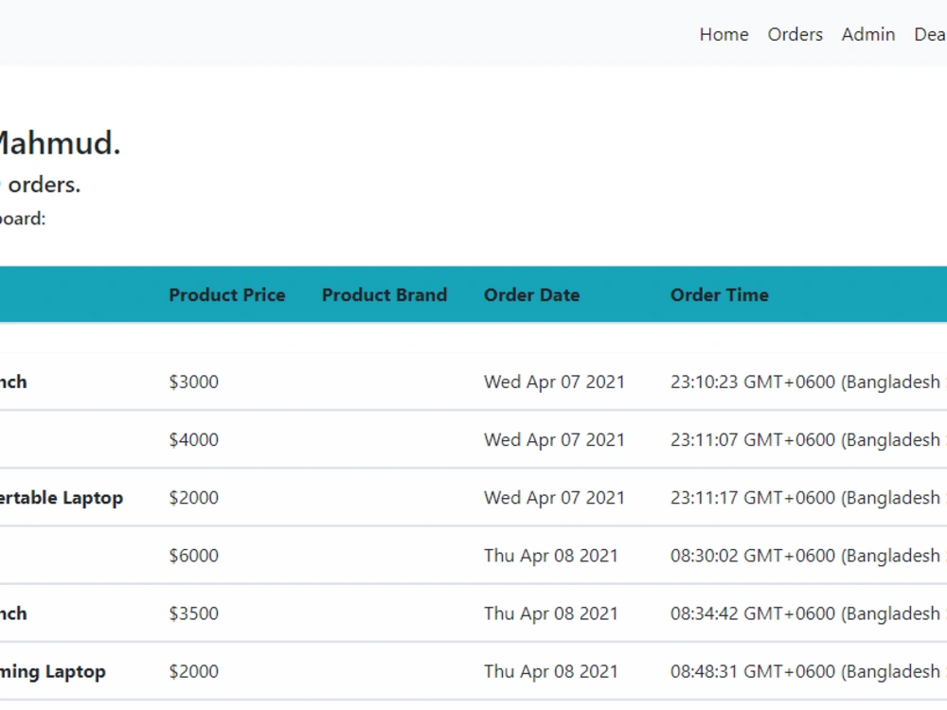
Task: Click the 23:11:17 GMT+0600 time cell
Action: pos(809,498)
